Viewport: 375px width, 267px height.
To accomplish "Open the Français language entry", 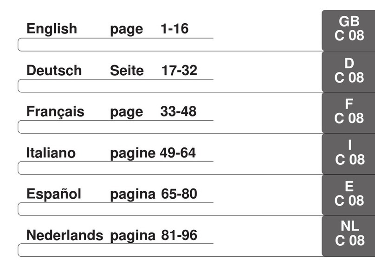I will pos(55,112).
